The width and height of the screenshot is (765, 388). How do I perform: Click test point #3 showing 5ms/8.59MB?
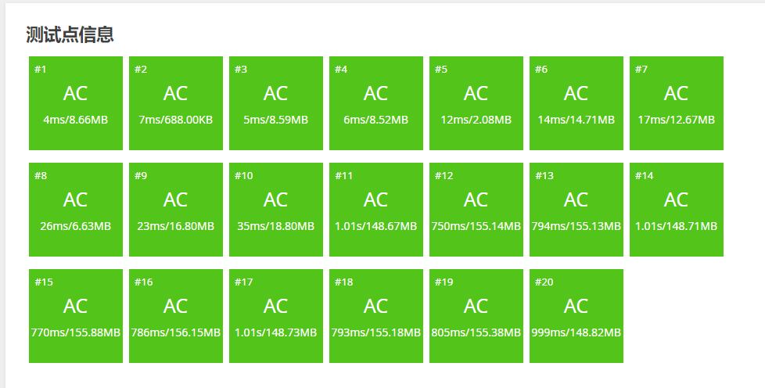point(276,103)
